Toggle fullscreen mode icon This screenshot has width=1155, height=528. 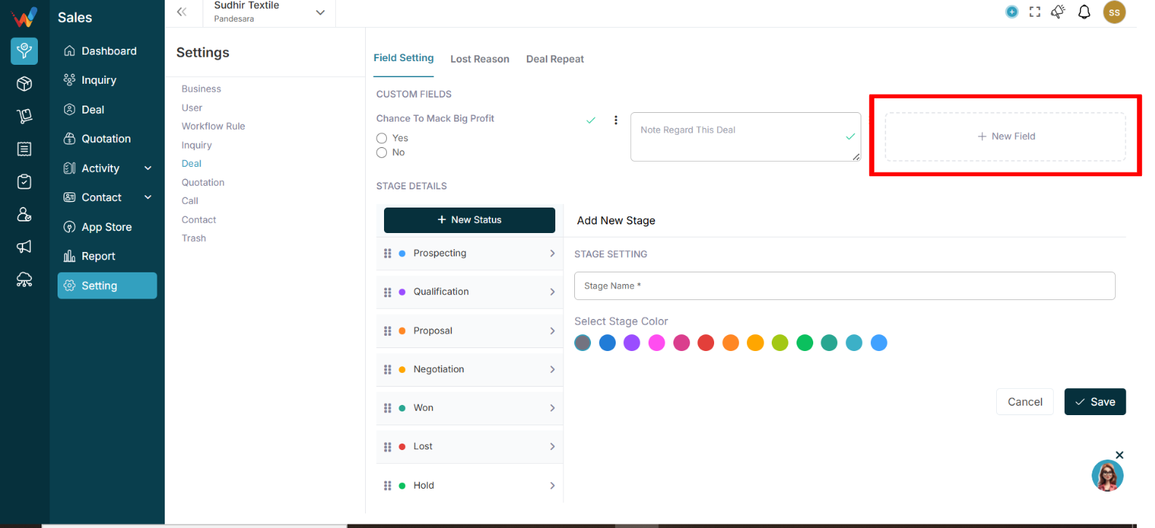pyautogui.click(x=1035, y=12)
